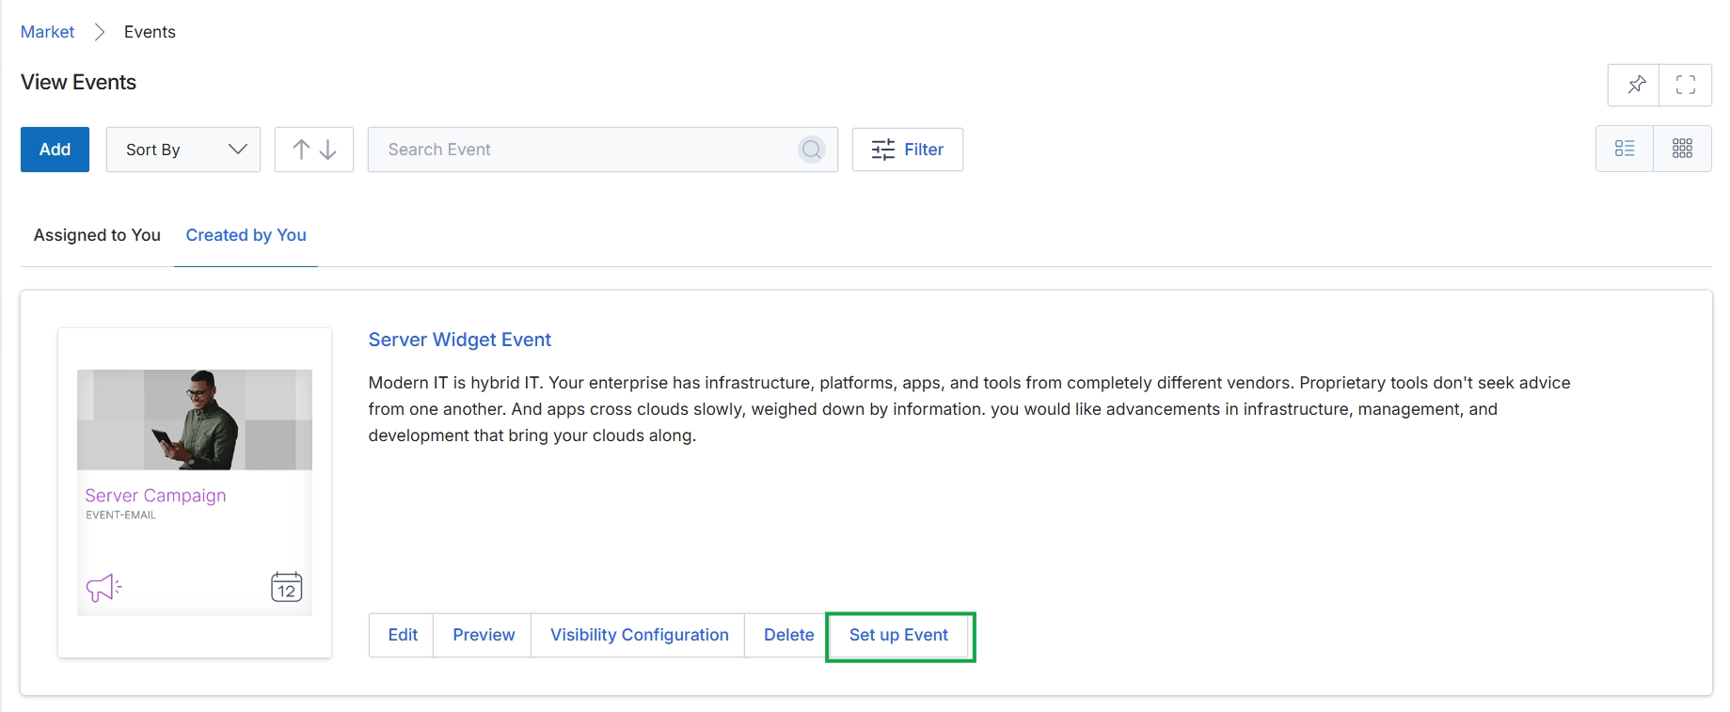Switch to list view layout
This screenshot has width=1730, height=712.
coord(1625,149)
